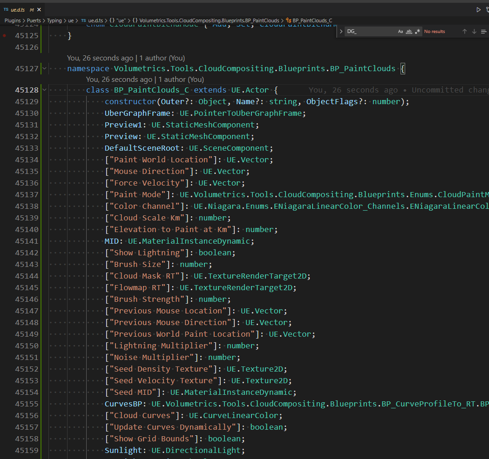Screen dimensions: 489x459
Task: Click the red breakpoint beside line 45125
Action: click(x=5, y=35)
